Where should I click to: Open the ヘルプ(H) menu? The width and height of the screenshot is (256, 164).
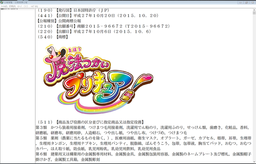(34, 6)
